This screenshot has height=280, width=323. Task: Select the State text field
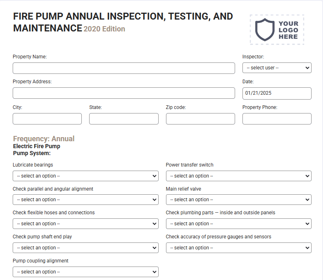[124, 119]
